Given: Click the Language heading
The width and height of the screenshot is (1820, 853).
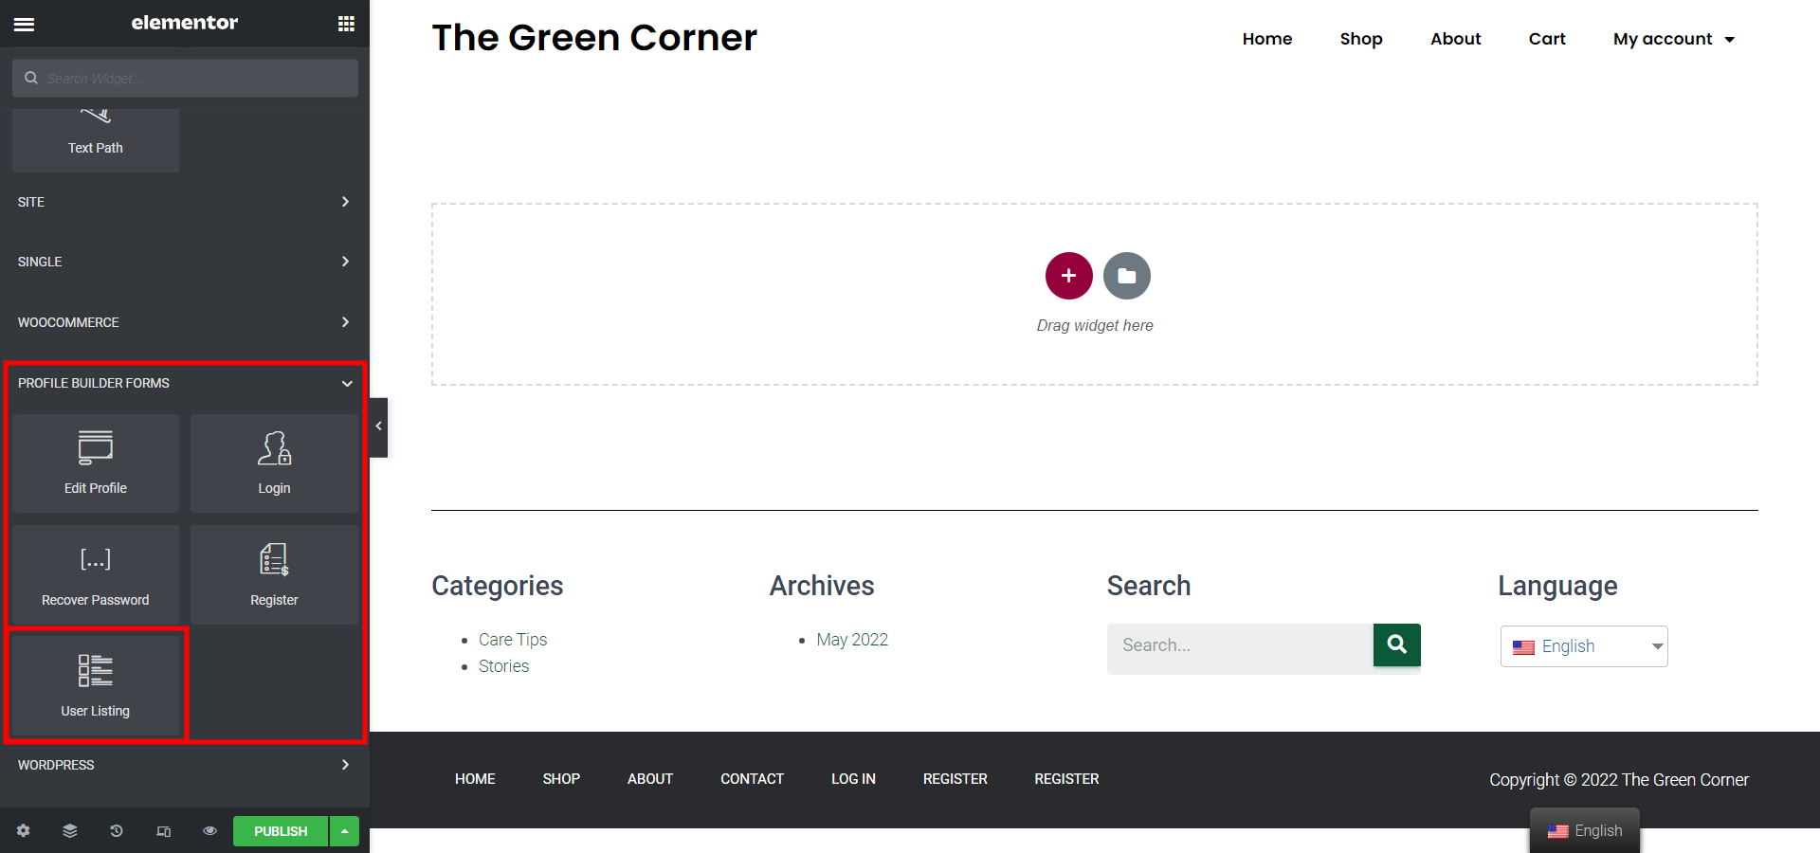Looking at the screenshot, I should click(x=1557, y=586).
